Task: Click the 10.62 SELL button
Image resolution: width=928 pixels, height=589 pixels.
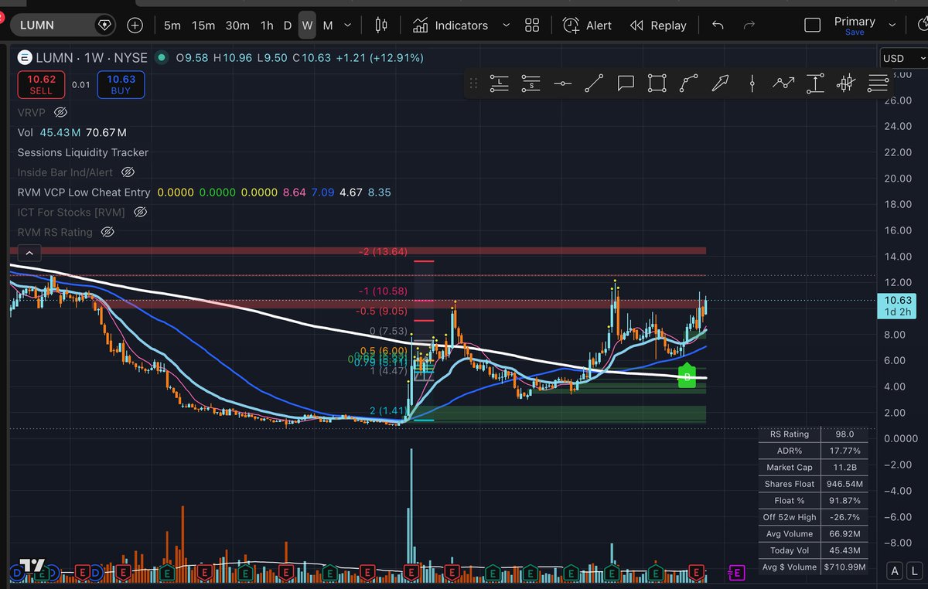Action: click(x=41, y=84)
